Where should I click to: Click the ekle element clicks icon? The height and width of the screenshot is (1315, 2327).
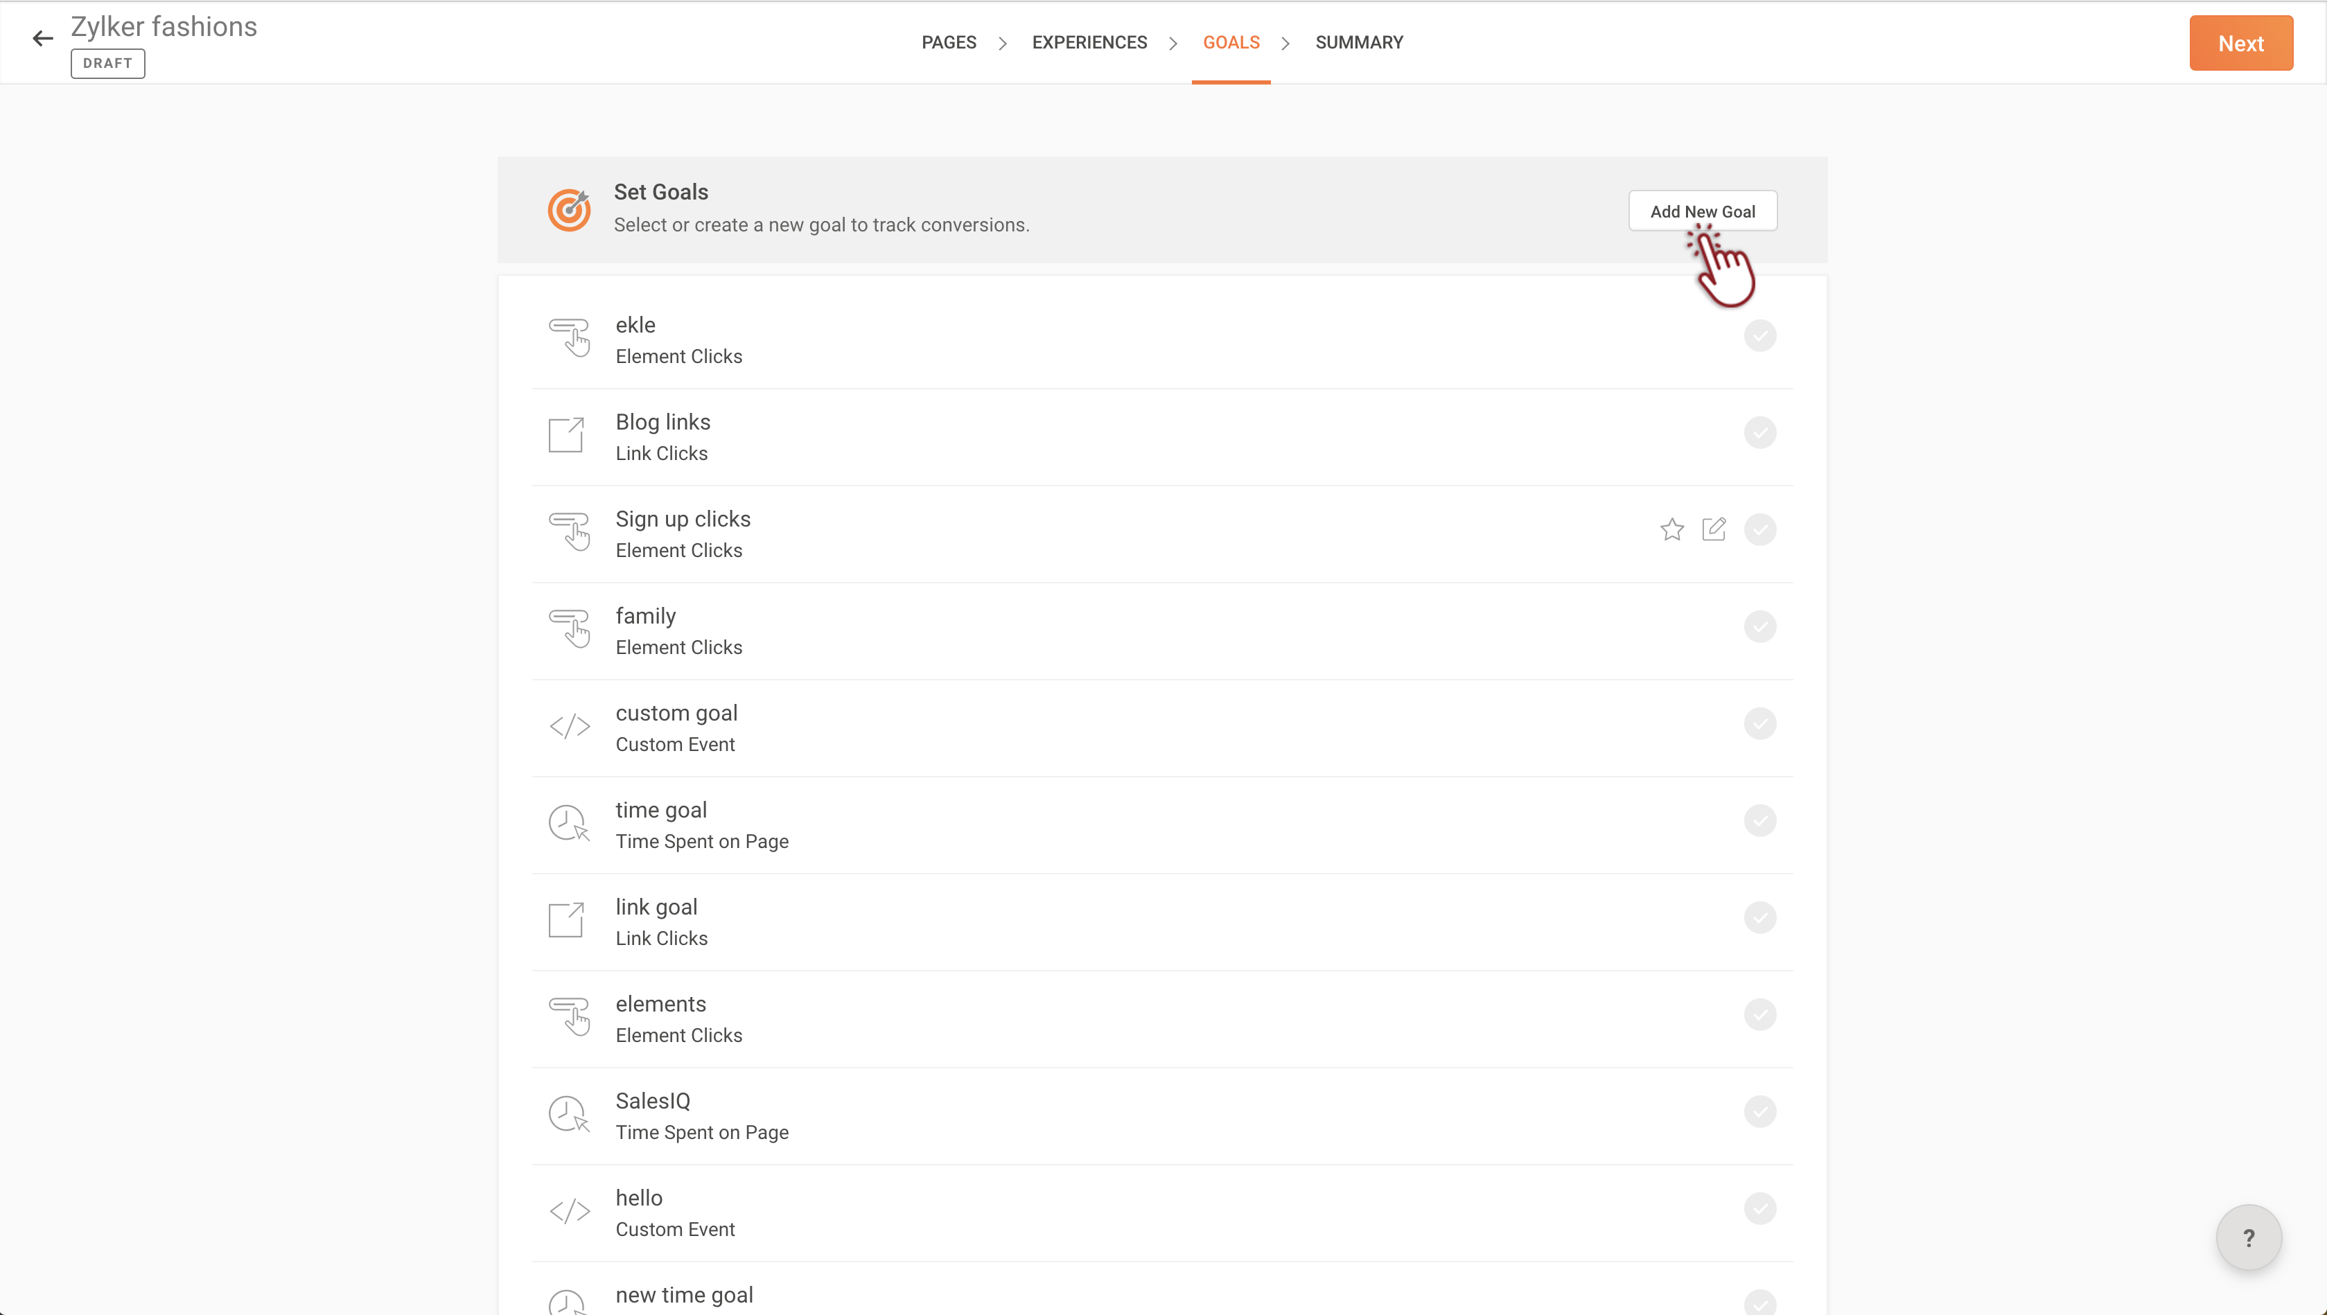click(x=569, y=338)
